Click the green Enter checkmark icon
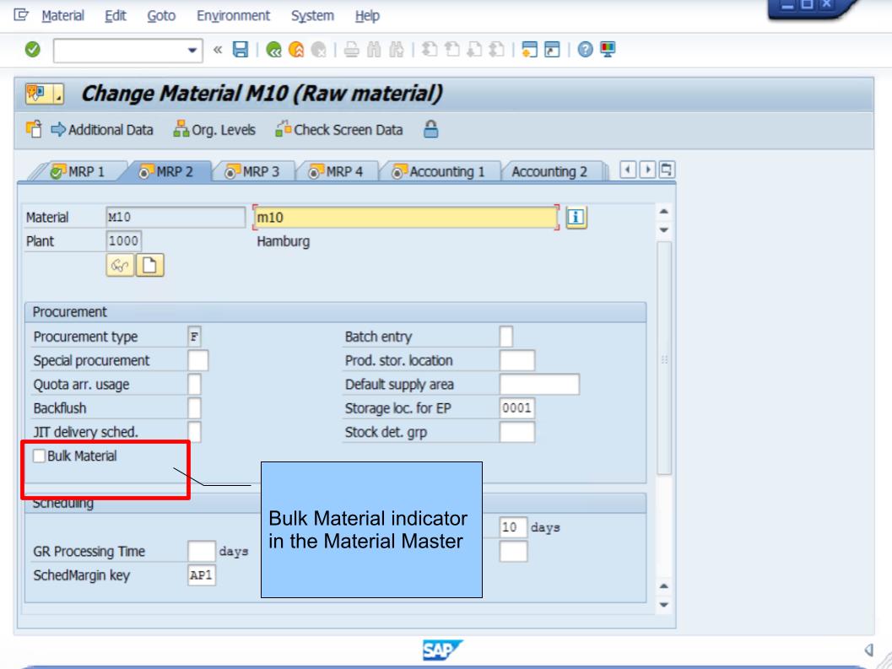Screen dimensions: 892x669 tap(32, 50)
